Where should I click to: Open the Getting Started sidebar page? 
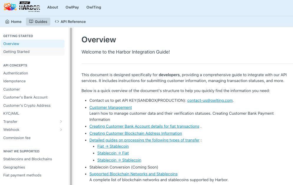[x=32, y=52]
